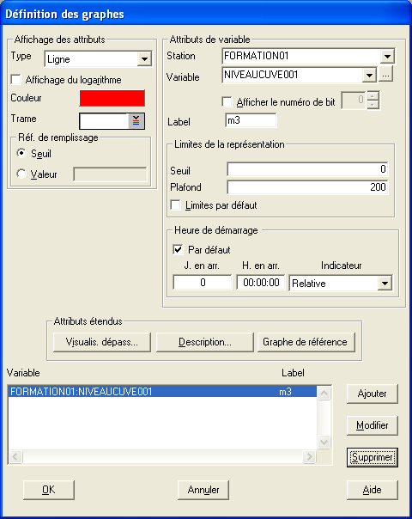
Task: Uncheck the Par défaut start time
Action: pyautogui.click(x=178, y=249)
